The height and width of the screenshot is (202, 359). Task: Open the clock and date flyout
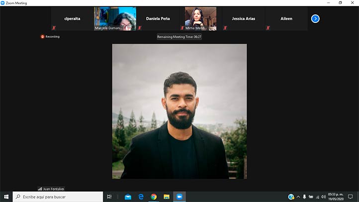tap(334, 197)
